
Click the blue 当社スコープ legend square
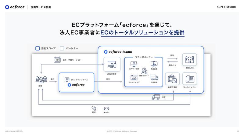click(x=38, y=48)
